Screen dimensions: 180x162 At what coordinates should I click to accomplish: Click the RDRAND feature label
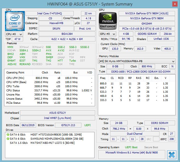(25, 64)
